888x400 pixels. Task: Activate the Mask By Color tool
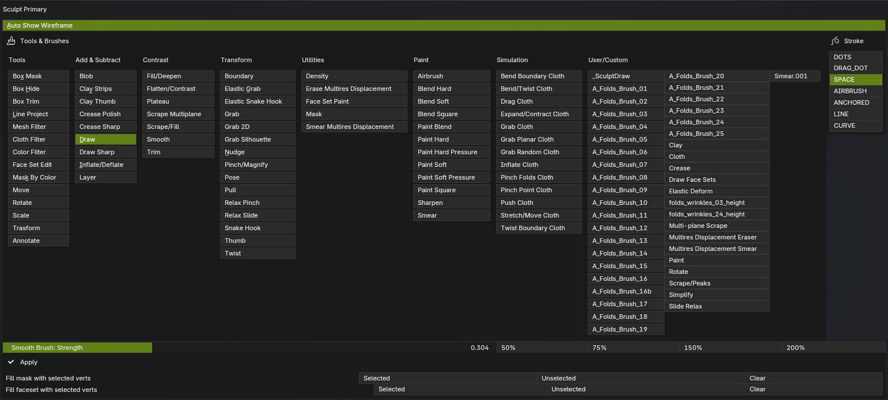point(39,177)
